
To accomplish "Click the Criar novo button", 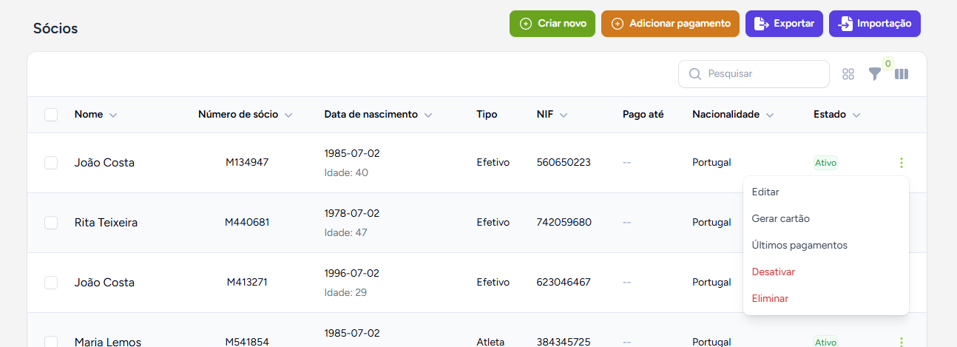I will coord(552,24).
